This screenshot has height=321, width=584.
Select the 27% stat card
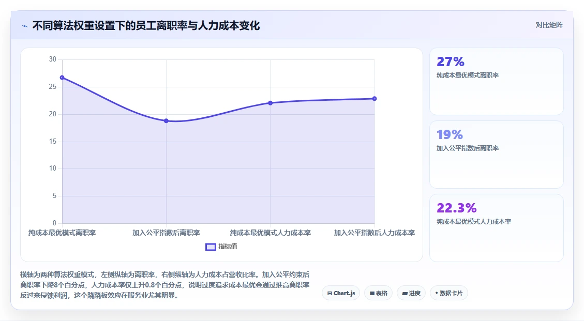point(497,81)
